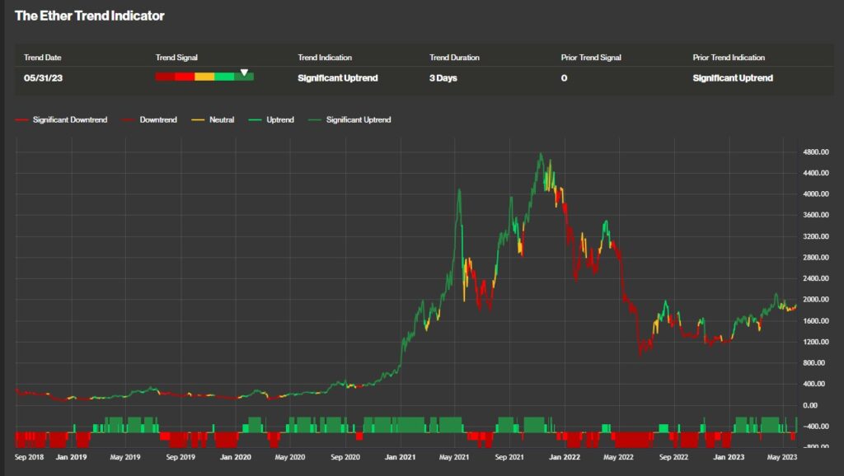Toggle the Neutral legend series
844x476 pixels.
[x=213, y=120]
